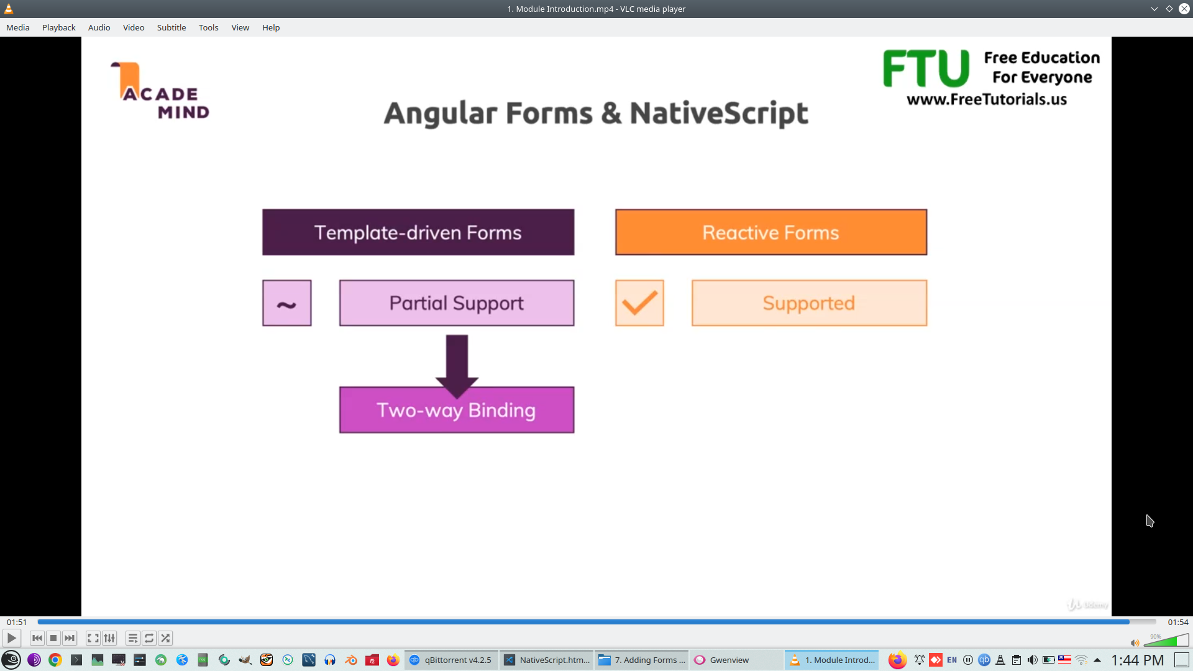
Task: Expand the Video menu
Action: pyautogui.click(x=133, y=27)
